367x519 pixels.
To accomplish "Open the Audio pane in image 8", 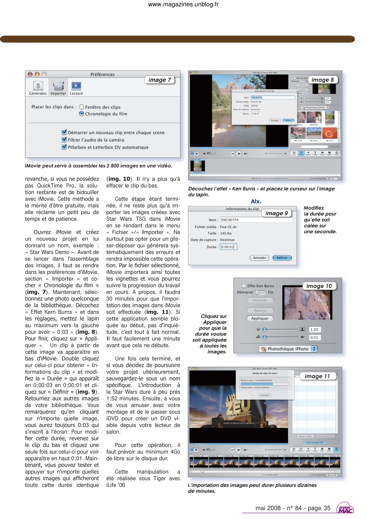I will pyautogui.click(x=308, y=153).
